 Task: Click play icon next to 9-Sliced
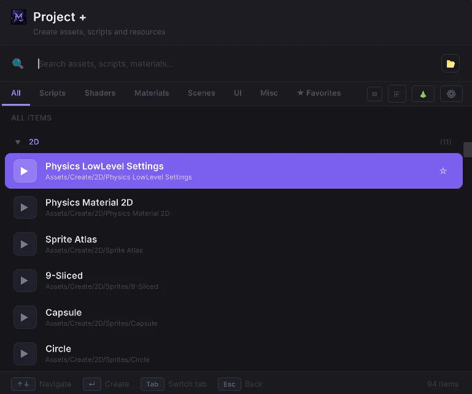[x=25, y=281]
